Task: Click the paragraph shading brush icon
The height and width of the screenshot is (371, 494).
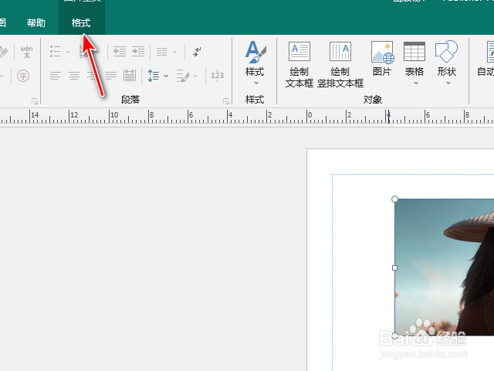Action: 183,76
